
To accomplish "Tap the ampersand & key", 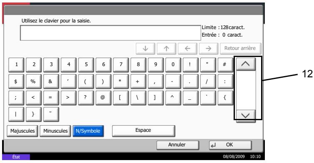I will click(x=51, y=81).
